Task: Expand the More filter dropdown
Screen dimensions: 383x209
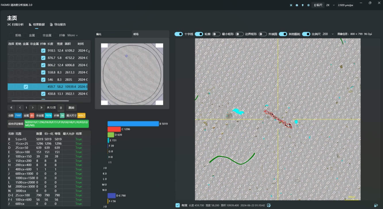Action: tap(72, 35)
